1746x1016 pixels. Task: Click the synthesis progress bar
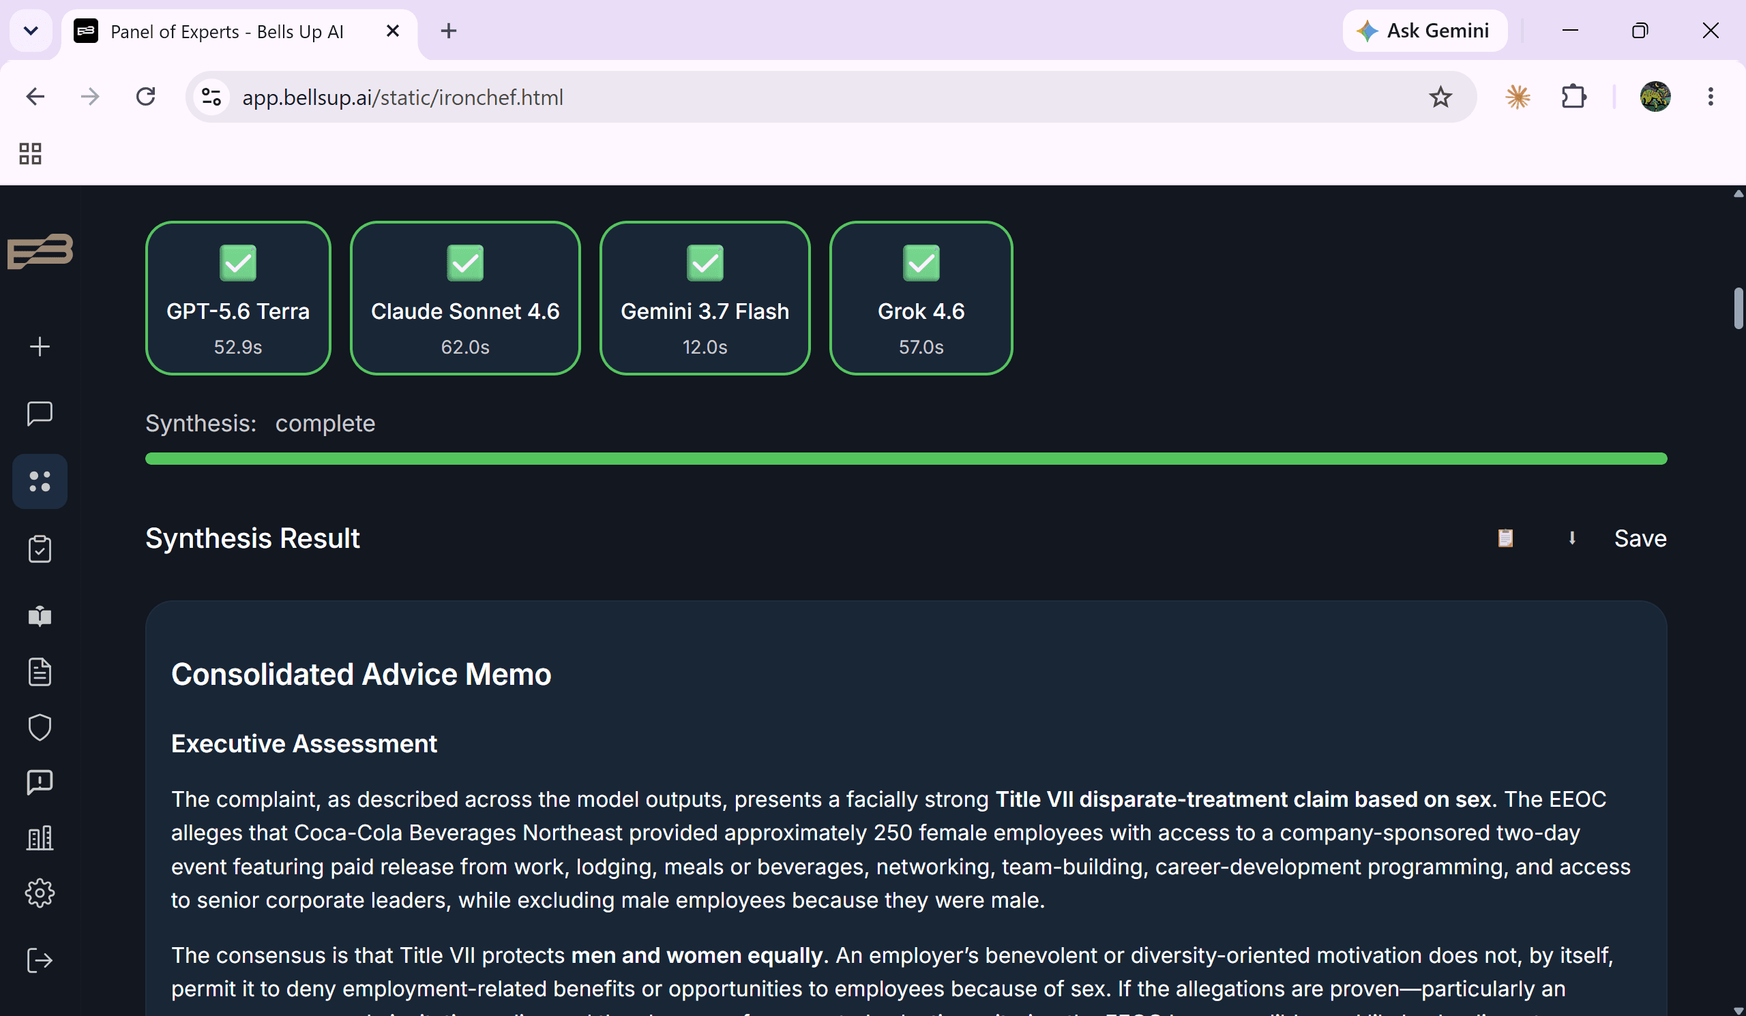click(906, 458)
